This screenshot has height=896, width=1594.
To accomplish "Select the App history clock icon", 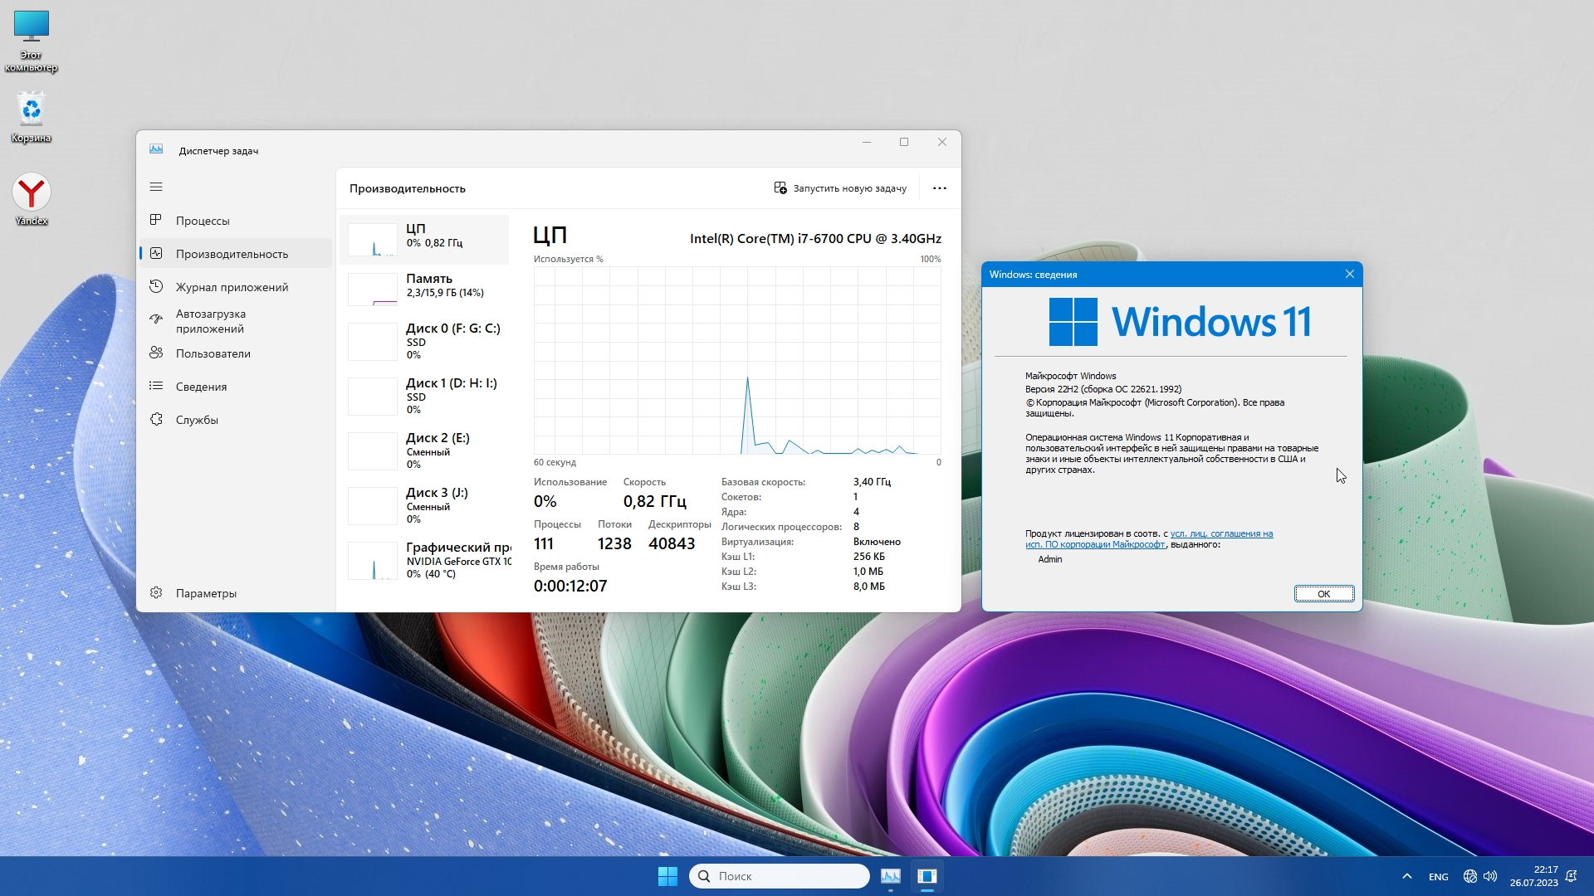I will pyautogui.click(x=156, y=286).
